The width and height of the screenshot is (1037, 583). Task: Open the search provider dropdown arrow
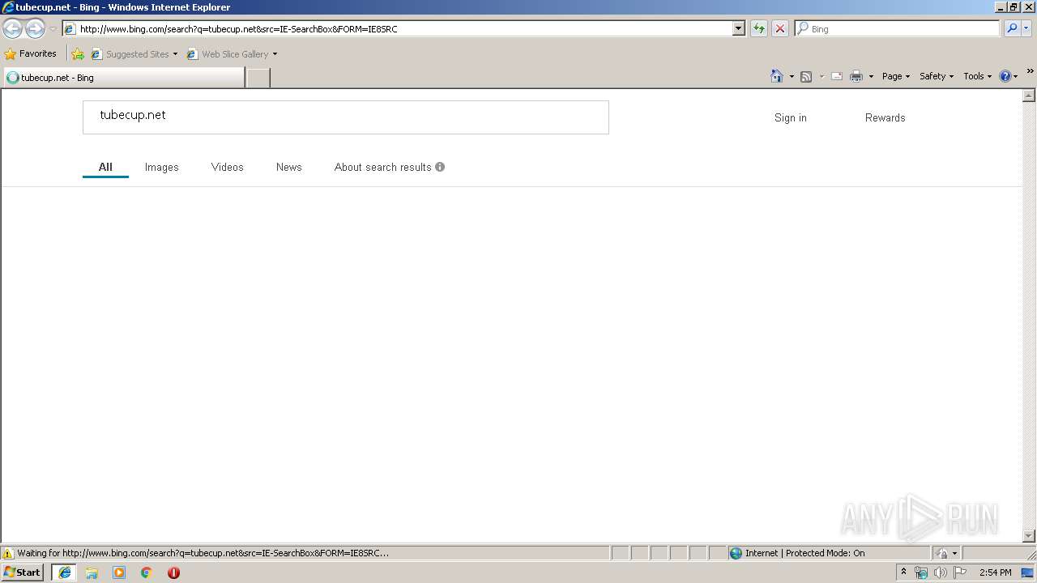pyautogui.click(x=1026, y=28)
